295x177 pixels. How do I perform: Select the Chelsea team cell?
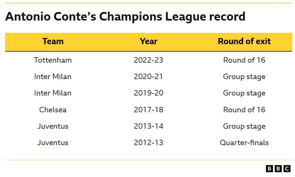53,110
